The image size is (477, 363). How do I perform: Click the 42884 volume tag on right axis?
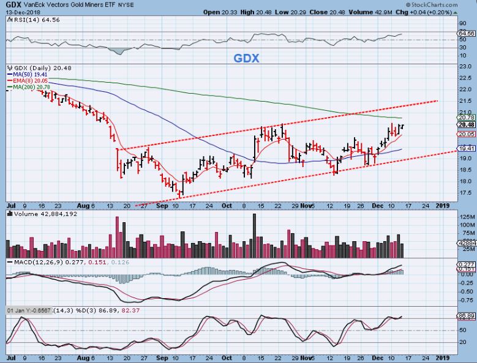(x=467, y=243)
